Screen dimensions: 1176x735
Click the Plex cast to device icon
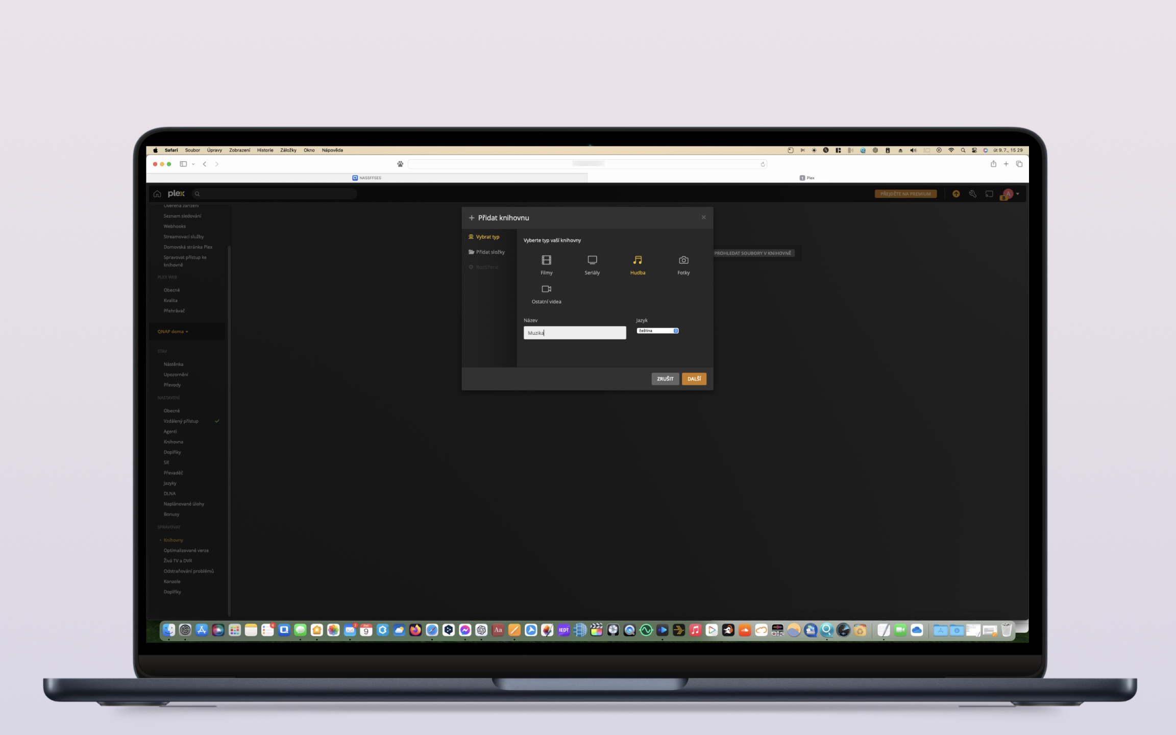(989, 194)
